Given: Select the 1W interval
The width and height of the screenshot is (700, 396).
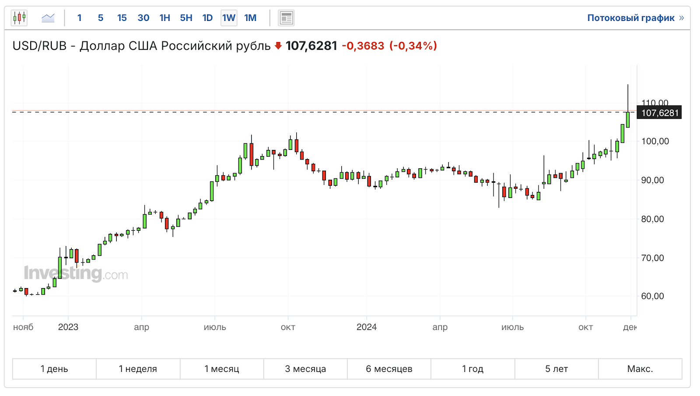Looking at the screenshot, I should click(x=229, y=18).
